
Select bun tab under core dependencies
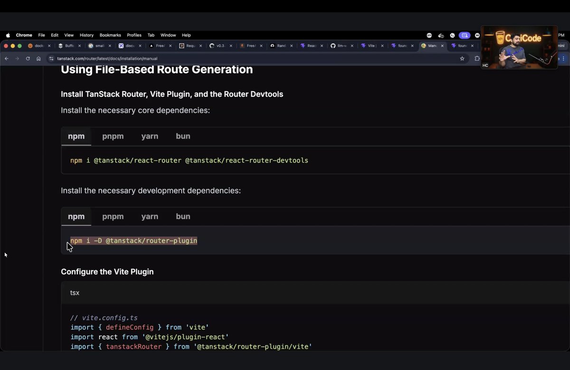point(183,136)
